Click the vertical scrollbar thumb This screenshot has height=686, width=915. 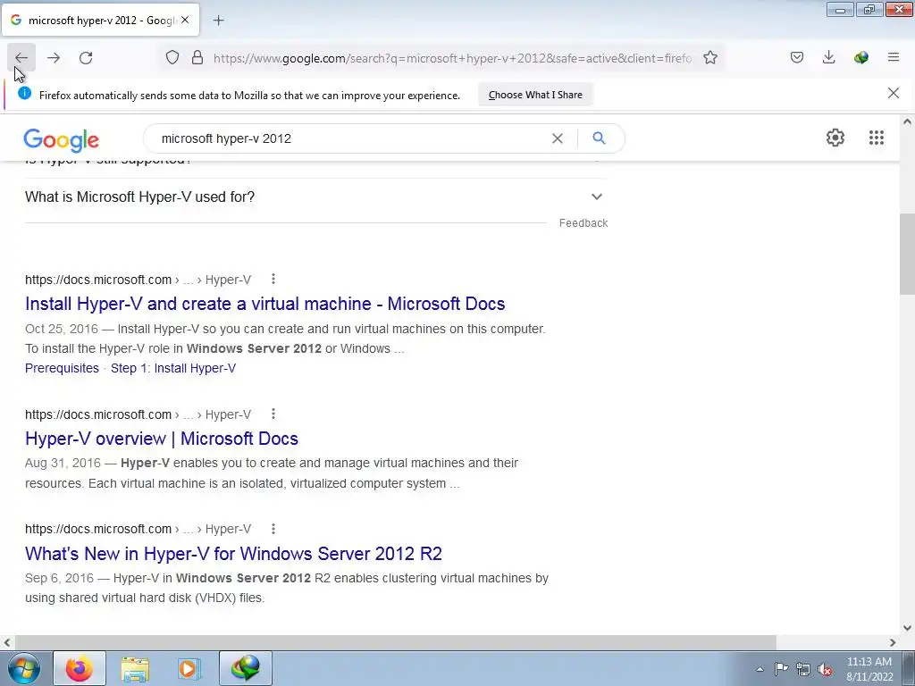[x=907, y=255]
